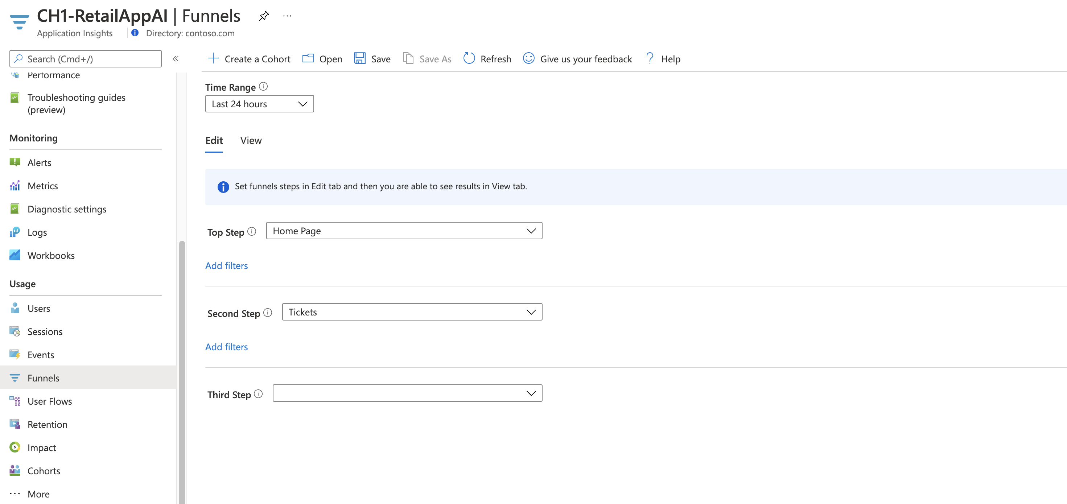This screenshot has width=1067, height=504.
Task: Switch to the View tab
Action: [251, 140]
